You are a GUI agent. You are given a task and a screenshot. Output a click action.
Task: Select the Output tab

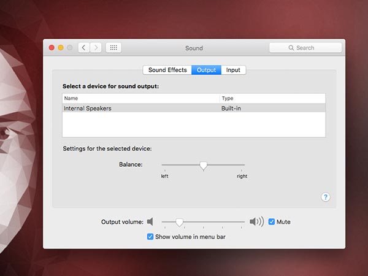(206, 70)
